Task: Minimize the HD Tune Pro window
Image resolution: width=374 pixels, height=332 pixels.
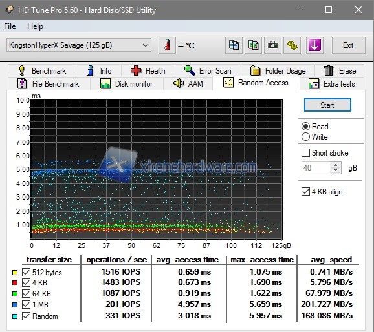Action: click(300, 10)
